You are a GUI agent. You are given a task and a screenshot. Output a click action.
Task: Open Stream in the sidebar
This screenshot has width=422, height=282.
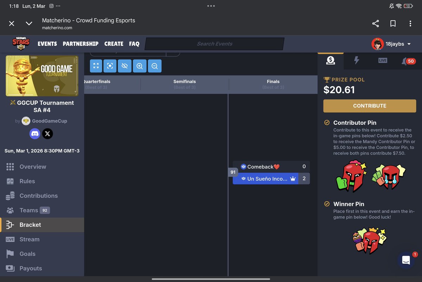coord(42,239)
